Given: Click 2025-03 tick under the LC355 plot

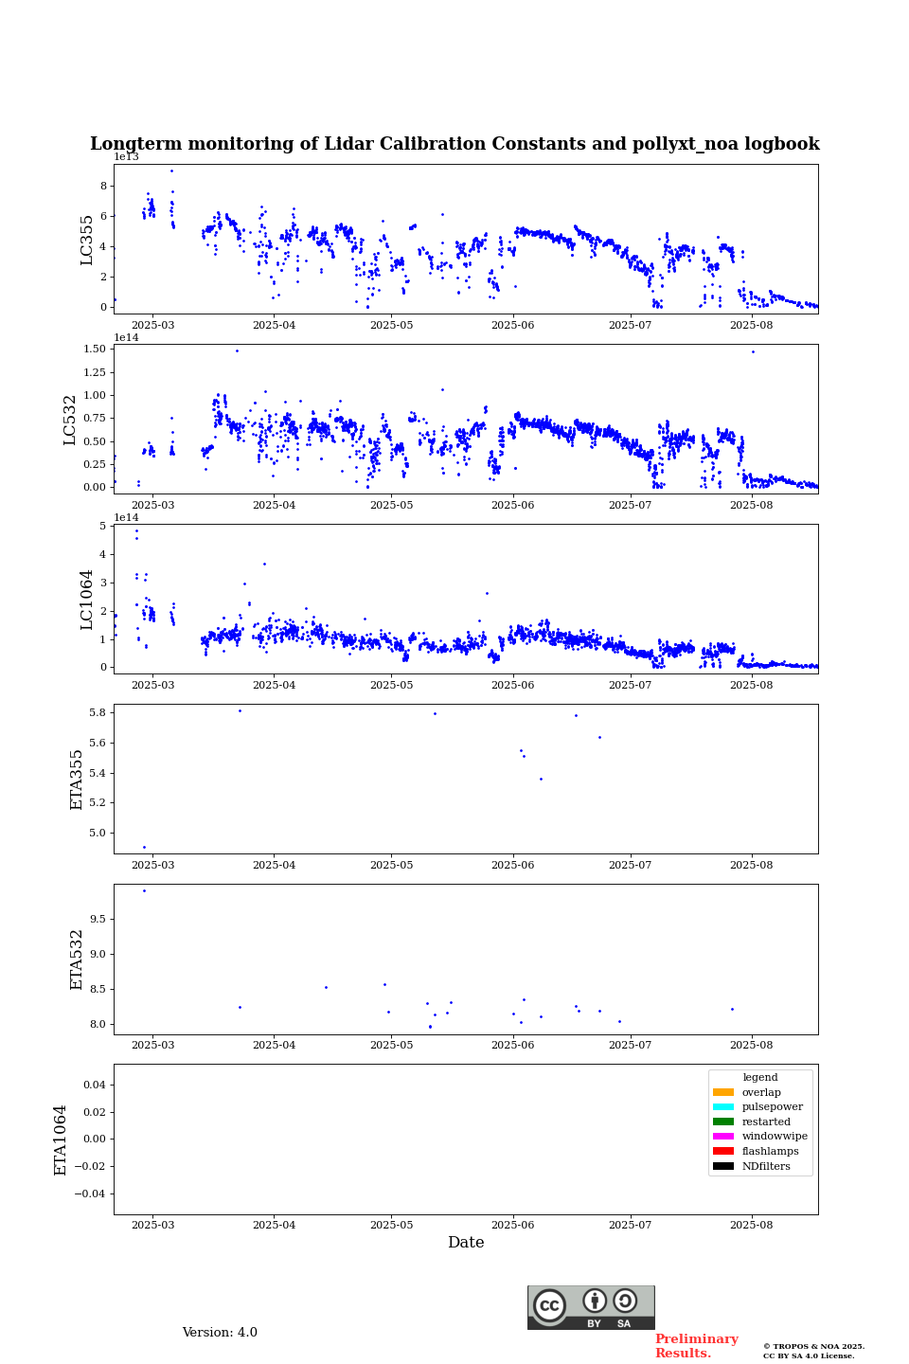Looking at the screenshot, I should tap(152, 325).
